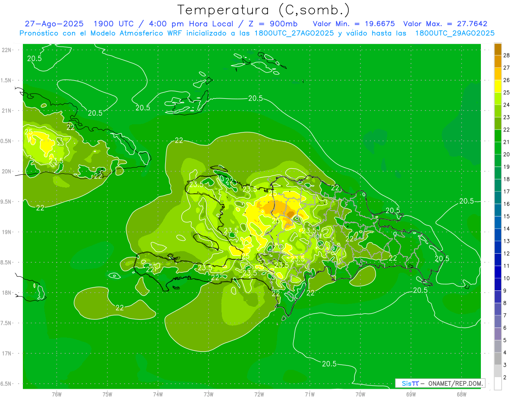Click the "19N" latitude label

coord(6,232)
